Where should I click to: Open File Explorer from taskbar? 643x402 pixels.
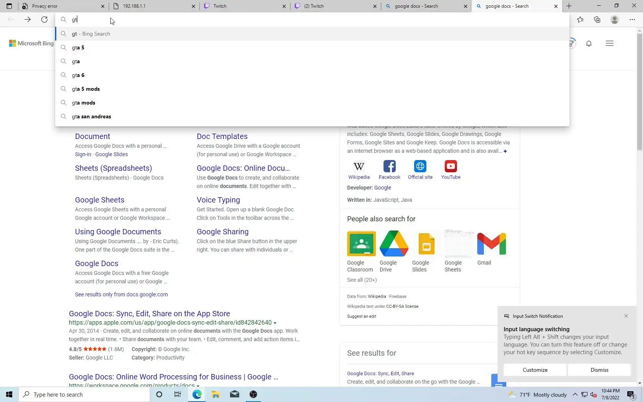tap(215, 394)
